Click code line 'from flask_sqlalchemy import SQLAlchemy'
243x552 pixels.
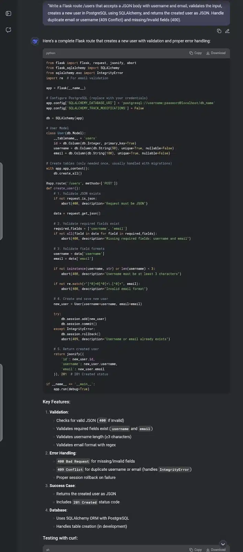coord(83,68)
